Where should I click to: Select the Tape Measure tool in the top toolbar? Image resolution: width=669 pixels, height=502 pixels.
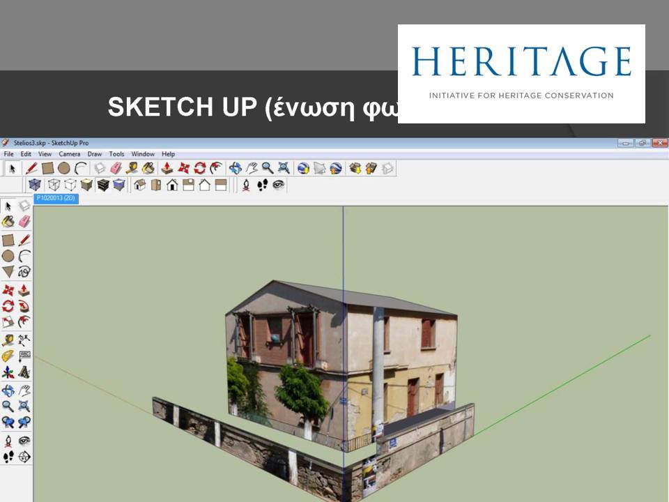pos(132,168)
